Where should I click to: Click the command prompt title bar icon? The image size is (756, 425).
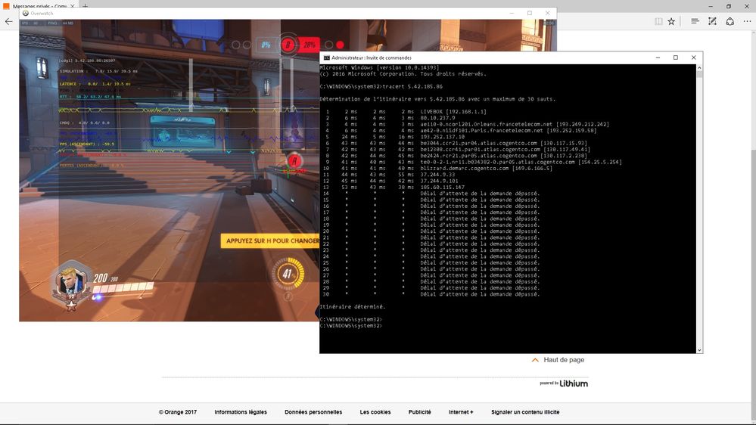tap(326, 57)
